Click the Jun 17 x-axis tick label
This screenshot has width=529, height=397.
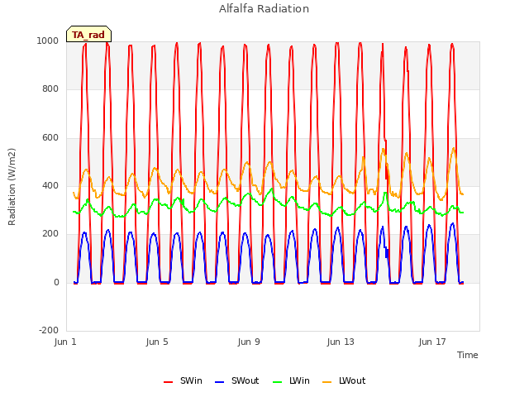[432, 342]
